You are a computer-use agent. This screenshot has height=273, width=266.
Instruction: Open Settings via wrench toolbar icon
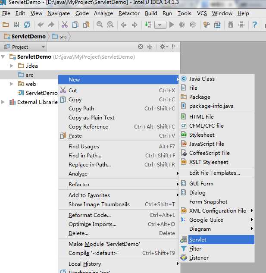coord(207,25)
